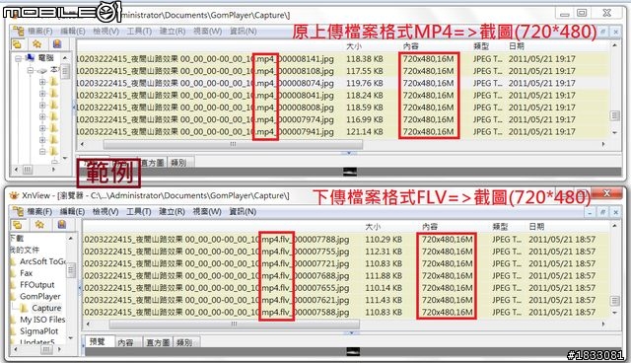The width and height of the screenshot is (631, 363).
Task: Open 檢視(V) menu in the top window
Action: click(x=105, y=31)
